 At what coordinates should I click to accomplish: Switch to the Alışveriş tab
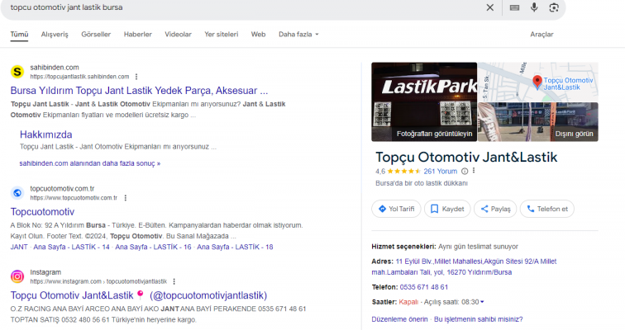click(55, 34)
